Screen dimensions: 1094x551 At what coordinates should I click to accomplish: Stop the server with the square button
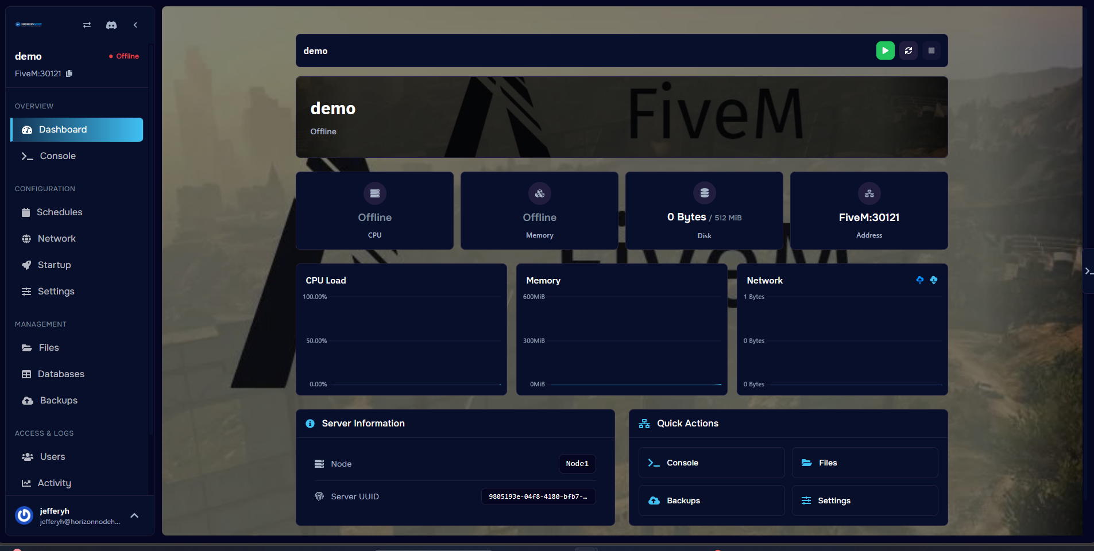tap(931, 51)
